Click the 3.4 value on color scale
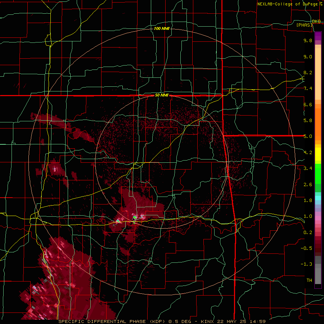 pyautogui.click(x=308, y=168)
